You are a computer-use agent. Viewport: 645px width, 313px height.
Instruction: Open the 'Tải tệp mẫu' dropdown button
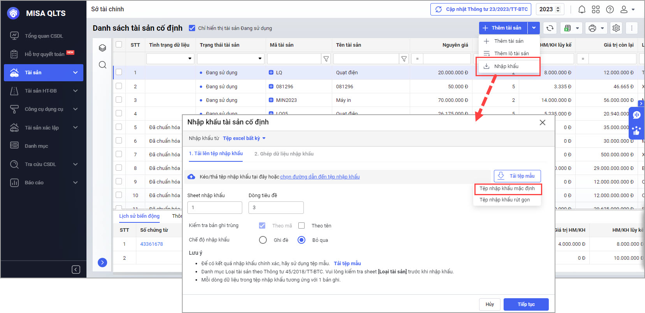517,176
